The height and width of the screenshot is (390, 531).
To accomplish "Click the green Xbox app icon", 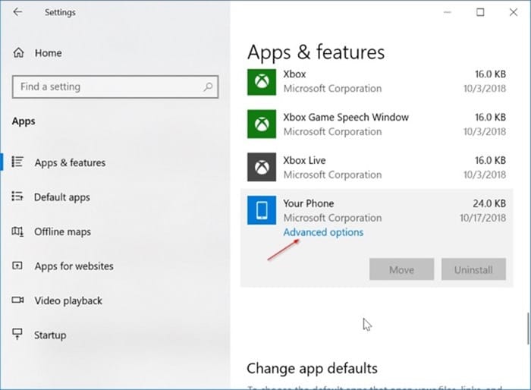I will coord(262,82).
